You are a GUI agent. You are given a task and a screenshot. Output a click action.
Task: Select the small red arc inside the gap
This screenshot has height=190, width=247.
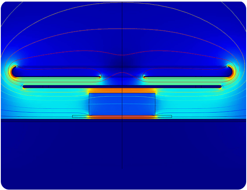pyautogui.click(x=122, y=73)
